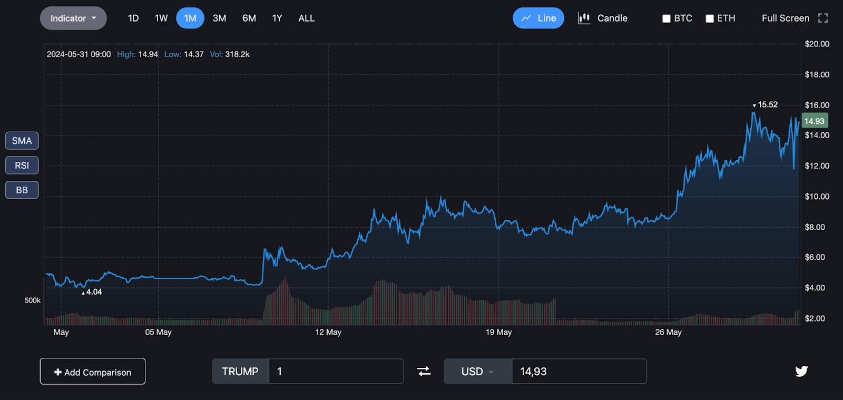This screenshot has height=400, width=843.
Task: Click the $20.00 price axis label
Action: coord(817,44)
